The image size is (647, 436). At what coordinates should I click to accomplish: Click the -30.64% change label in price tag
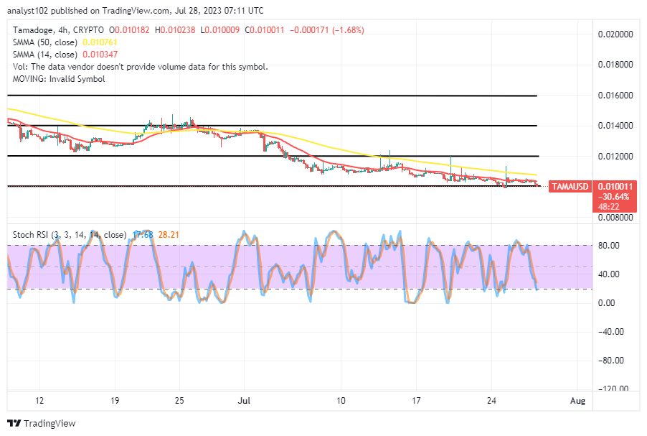tap(613, 197)
